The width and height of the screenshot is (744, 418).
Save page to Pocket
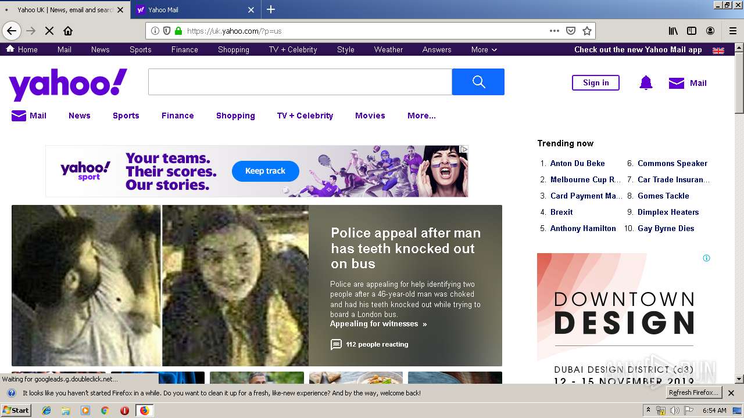coord(571,31)
